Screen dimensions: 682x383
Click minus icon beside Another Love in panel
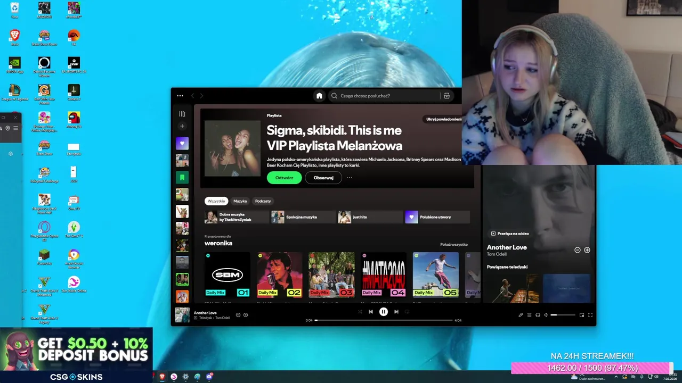tap(577, 250)
